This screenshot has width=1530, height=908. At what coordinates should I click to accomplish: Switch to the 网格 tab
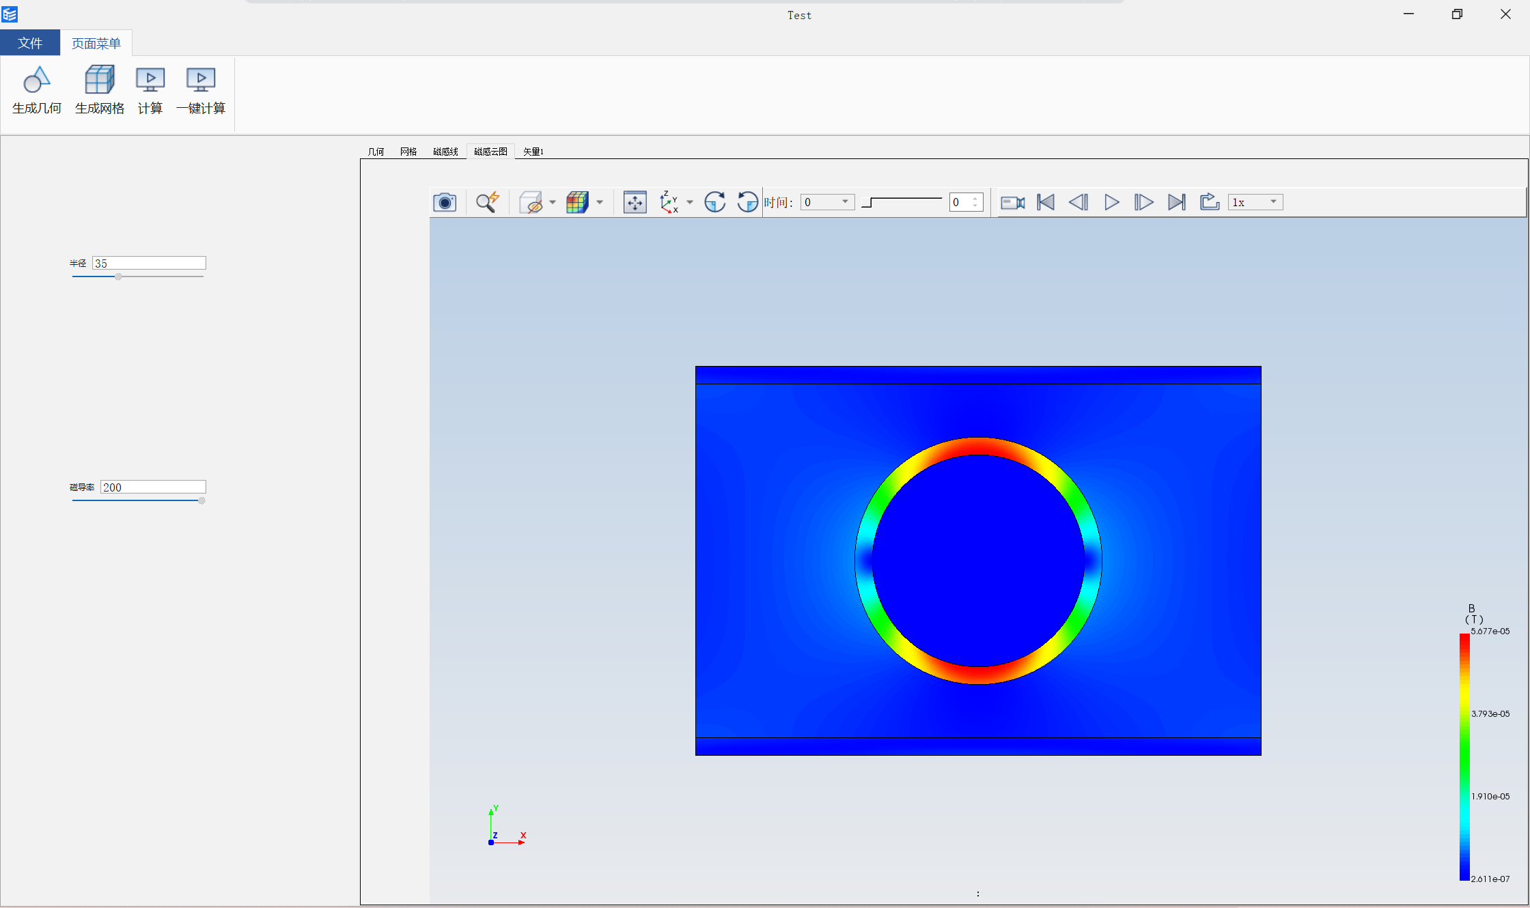pos(408,152)
